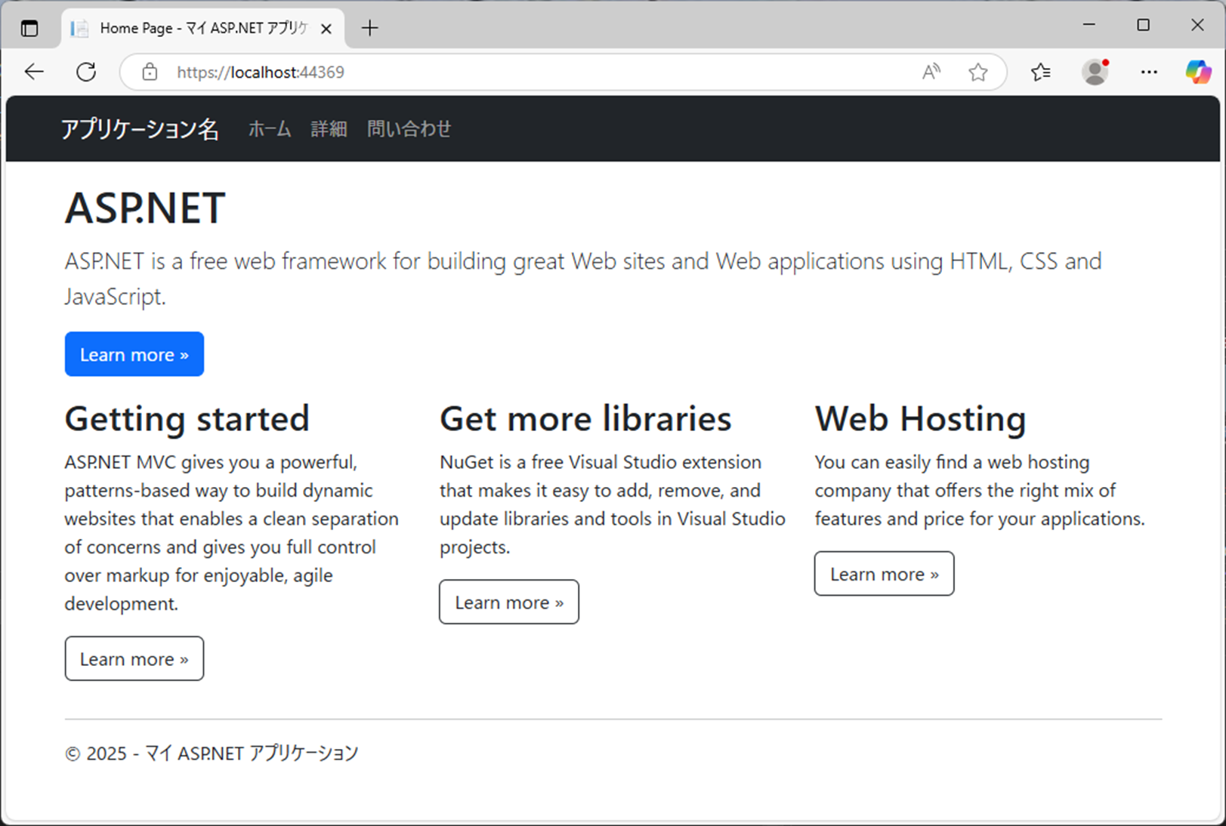Click the アプリケーション名 brand link
Screen dimensions: 1226x826
pos(141,128)
